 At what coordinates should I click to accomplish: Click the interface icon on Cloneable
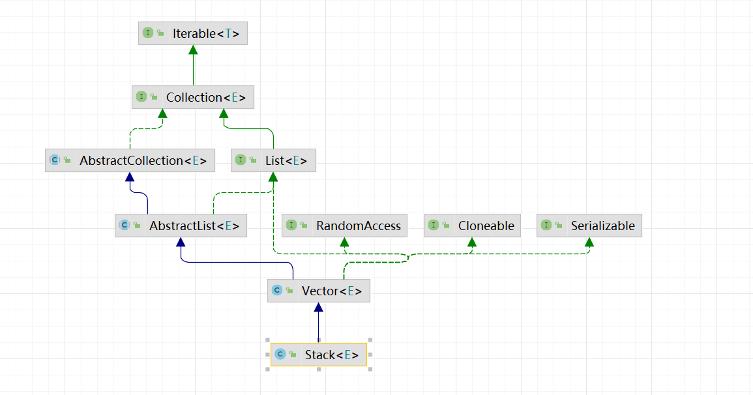434,225
